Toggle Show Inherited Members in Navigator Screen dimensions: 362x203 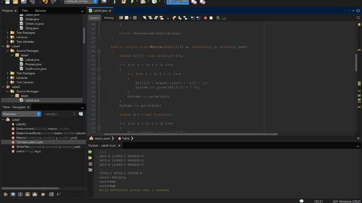pos(5,194)
